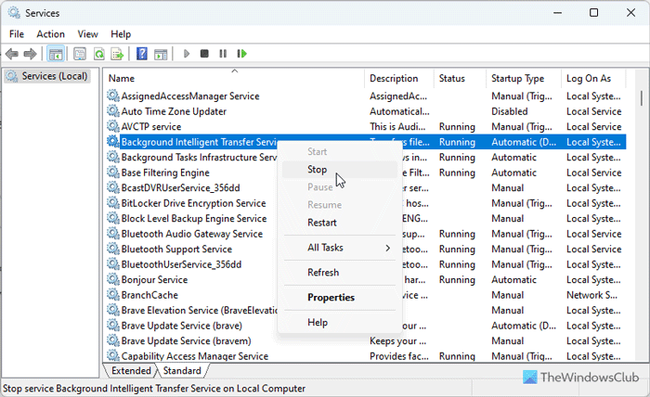Switch to the Extended tab
The image size is (650, 397).
click(131, 371)
